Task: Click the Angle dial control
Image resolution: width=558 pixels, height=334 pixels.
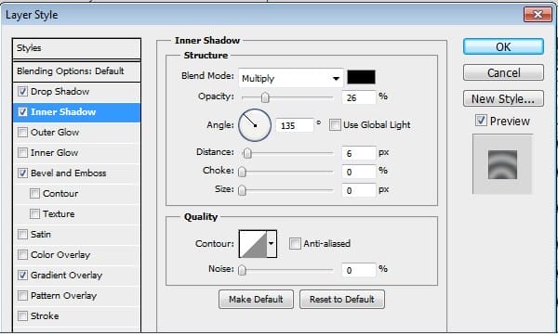Action: coord(255,125)
